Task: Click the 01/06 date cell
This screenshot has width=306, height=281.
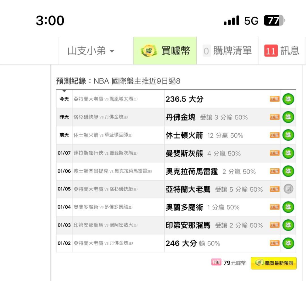Action: click(x=64, y=171)
